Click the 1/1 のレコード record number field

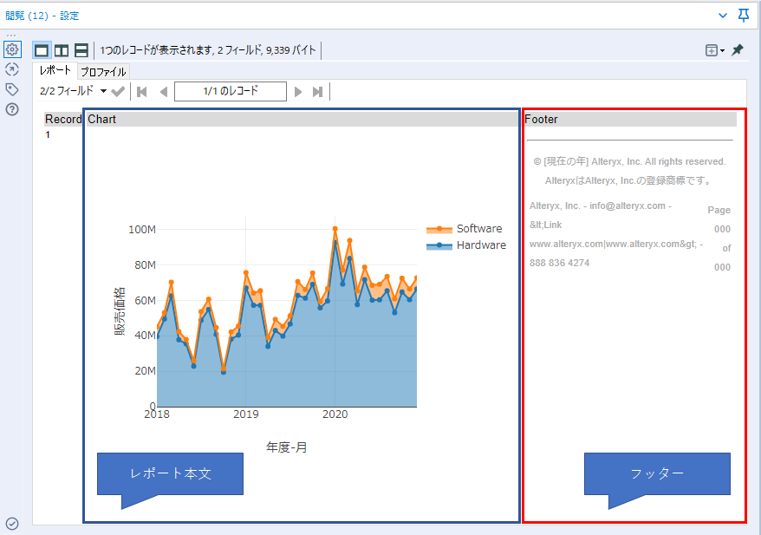click(231, 91)
